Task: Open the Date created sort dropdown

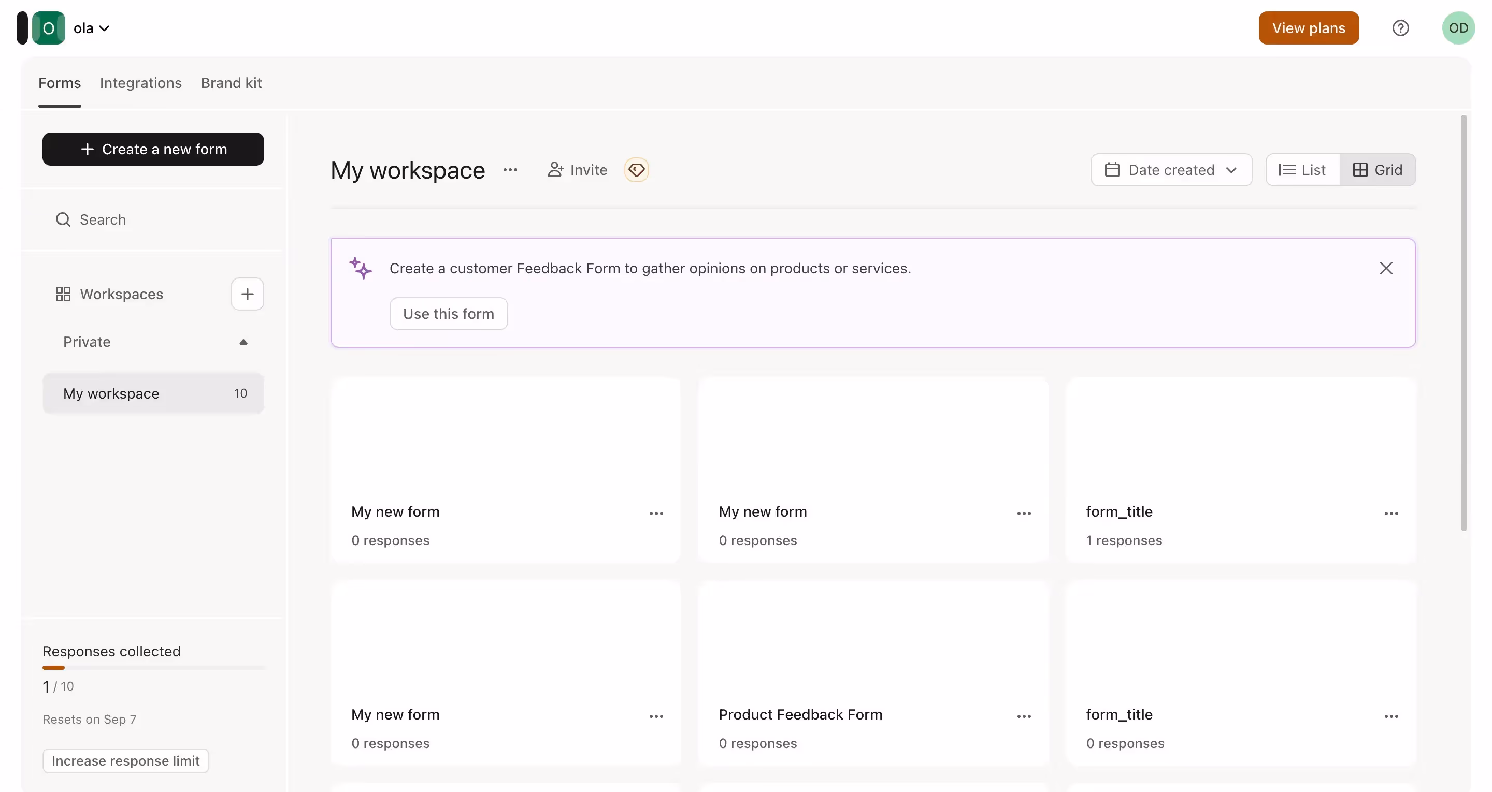Action: pyautogui.click(x=1171, y=170)
